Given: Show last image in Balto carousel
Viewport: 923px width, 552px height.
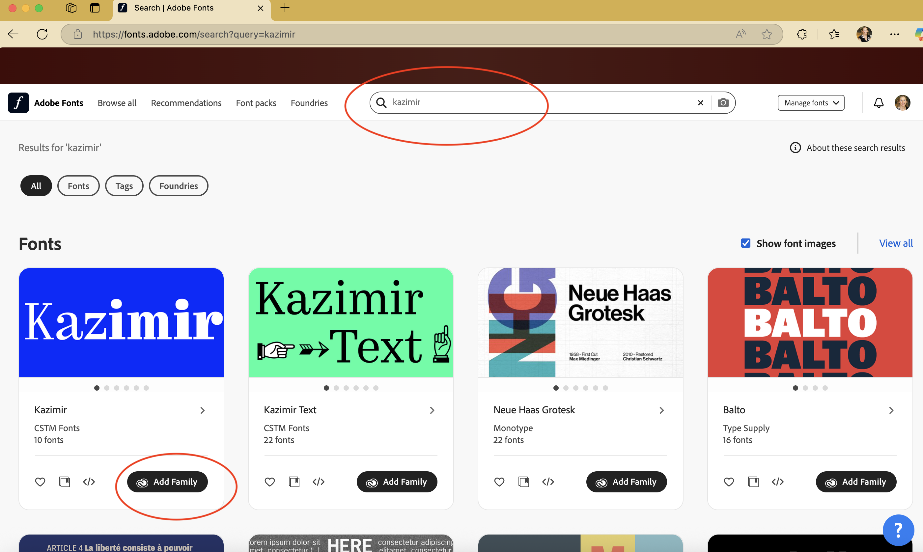Looking at the screenshot, I should click(x=825, y=388).
